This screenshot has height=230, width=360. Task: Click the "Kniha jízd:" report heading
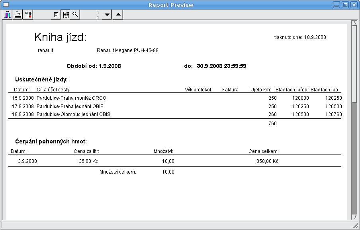pos(60,37)
